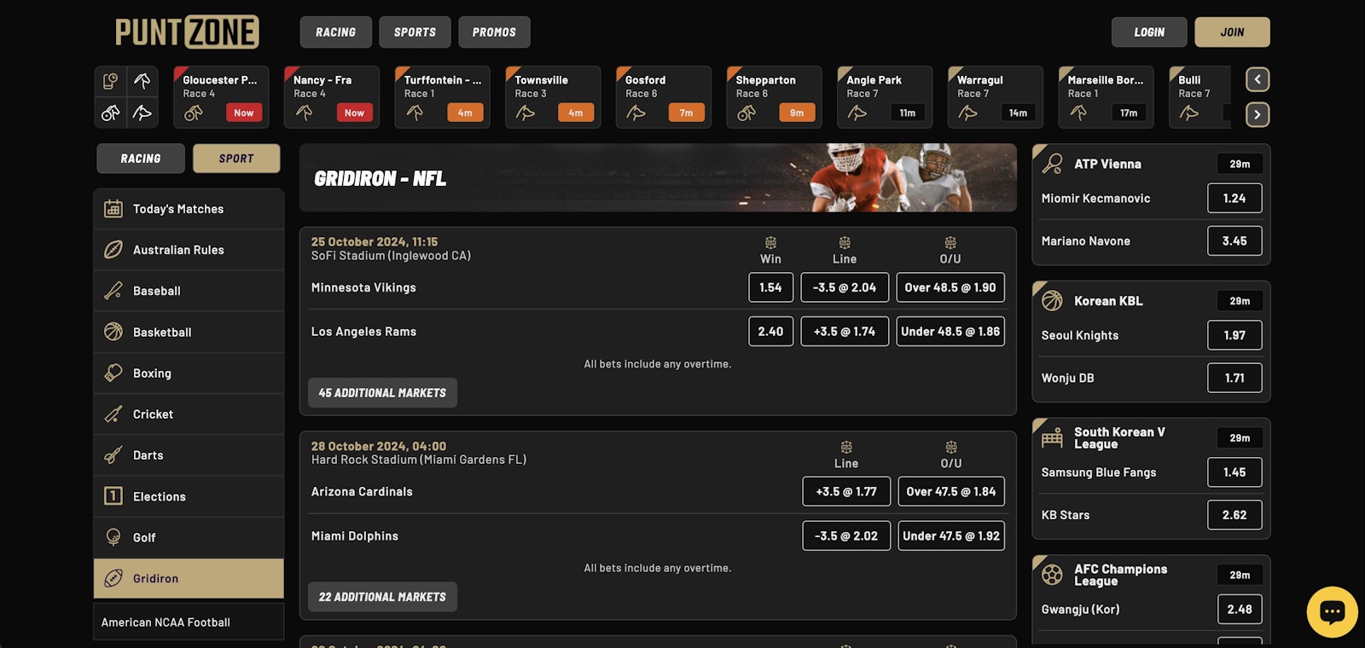This screenshot has height=648, width=1365.
Task: Expand 22 Additional Markets for Cardinals game
Action: tap(382, 597)
